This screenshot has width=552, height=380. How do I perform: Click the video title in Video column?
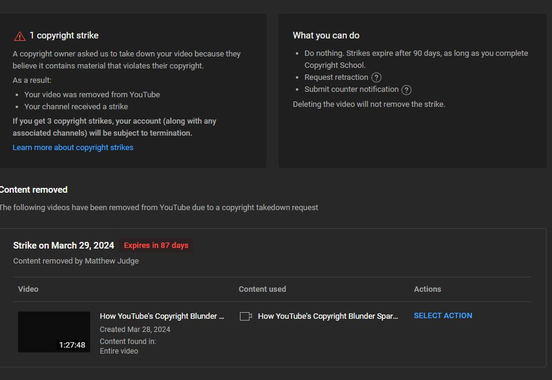point(162,316)
